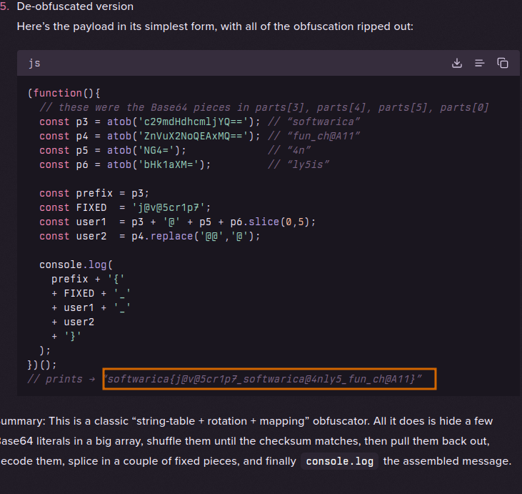
Task: Click the highlighted flag output string
Action: pos(268,379)
